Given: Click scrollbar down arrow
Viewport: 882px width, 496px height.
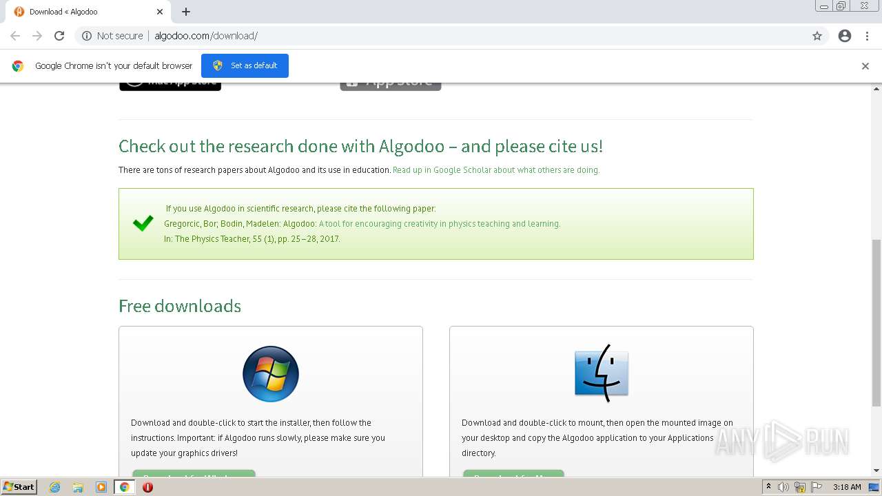Looking at the screenshot, I should point(876,471).
